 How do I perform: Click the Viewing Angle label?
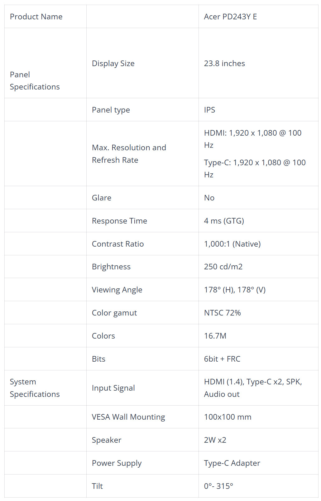tap(117, 290)
